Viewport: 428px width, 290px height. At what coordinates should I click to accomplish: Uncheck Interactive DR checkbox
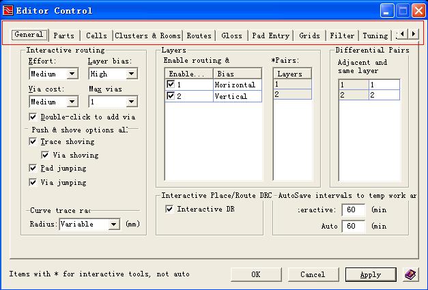pos(169,209)
